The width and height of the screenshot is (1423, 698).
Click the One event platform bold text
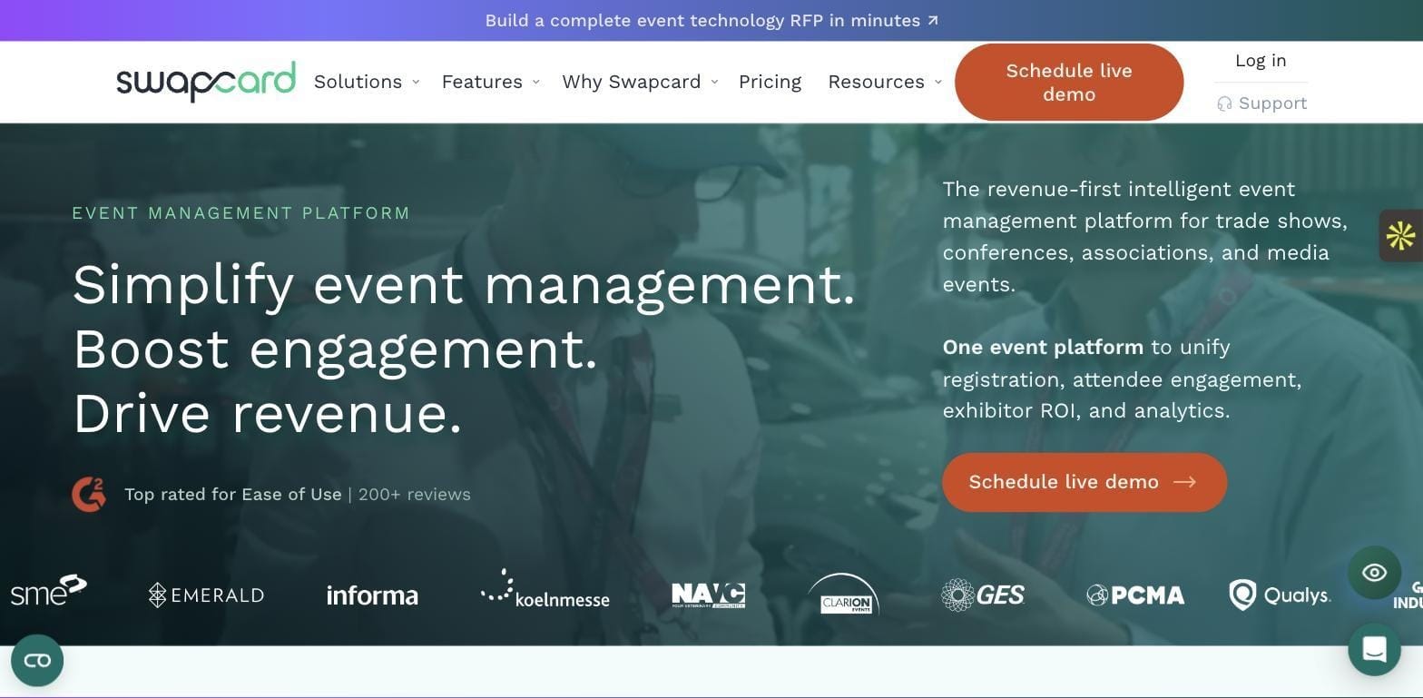1043,348
